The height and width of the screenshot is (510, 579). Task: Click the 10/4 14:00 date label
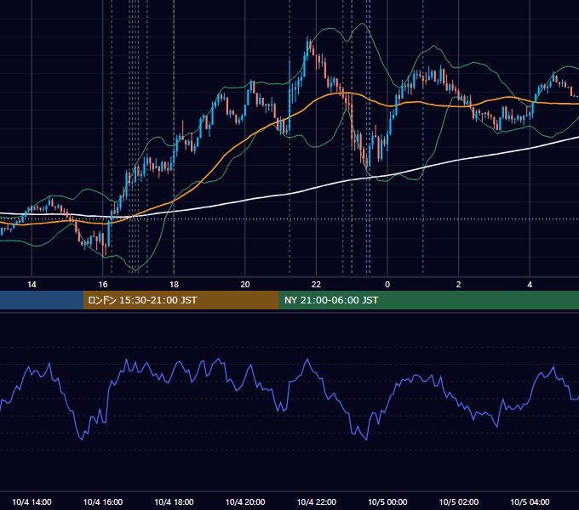32,501
